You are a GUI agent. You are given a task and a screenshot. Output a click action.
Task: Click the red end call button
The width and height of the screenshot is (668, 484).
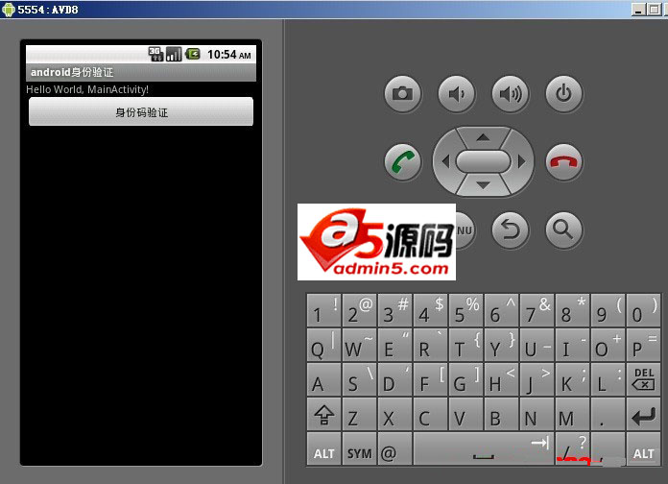pyautogui.click(x=563, y=162)
